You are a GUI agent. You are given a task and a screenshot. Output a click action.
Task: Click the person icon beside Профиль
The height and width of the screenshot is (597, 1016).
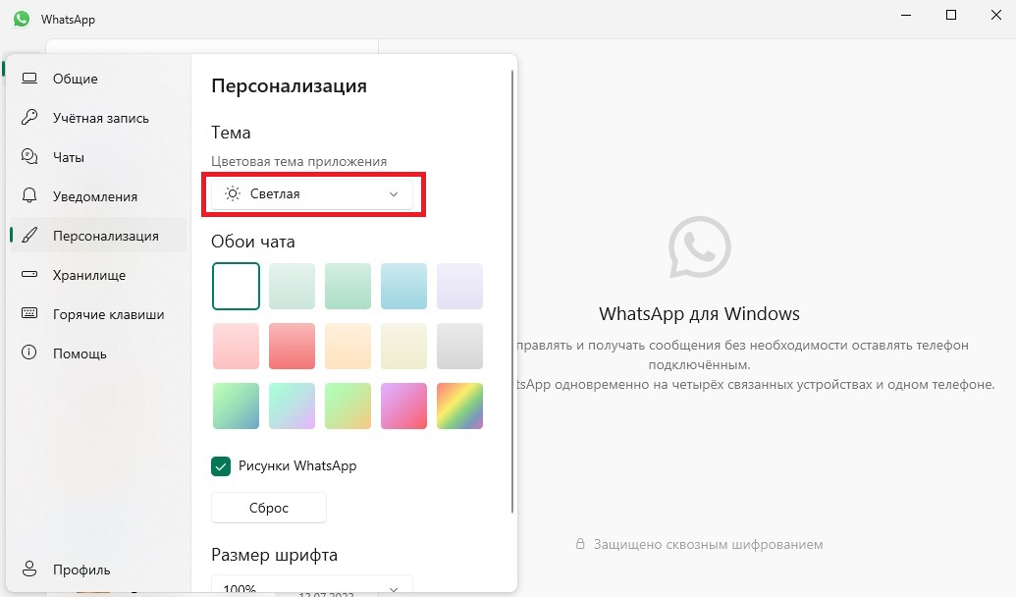(x=29, y=569)
